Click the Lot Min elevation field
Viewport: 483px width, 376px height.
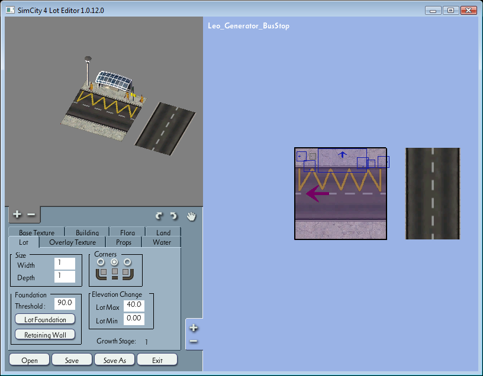pyautogui.click(x=134, y=319)
